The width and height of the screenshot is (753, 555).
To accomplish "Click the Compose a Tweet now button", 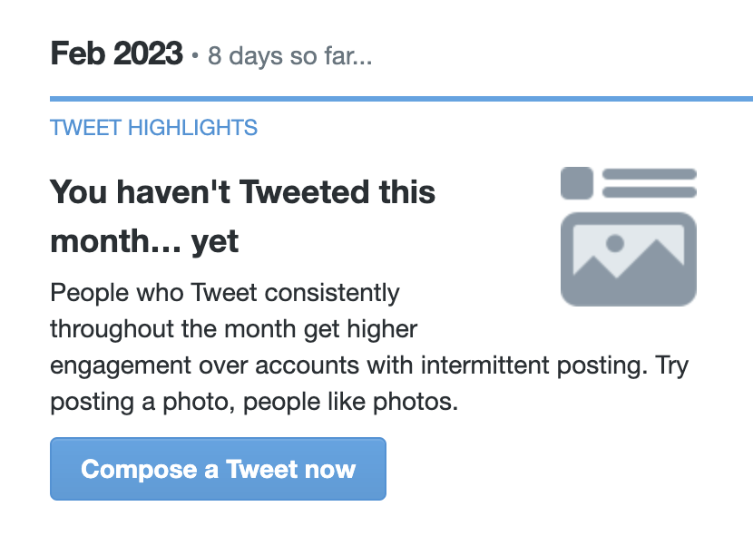I will point(218,469).
